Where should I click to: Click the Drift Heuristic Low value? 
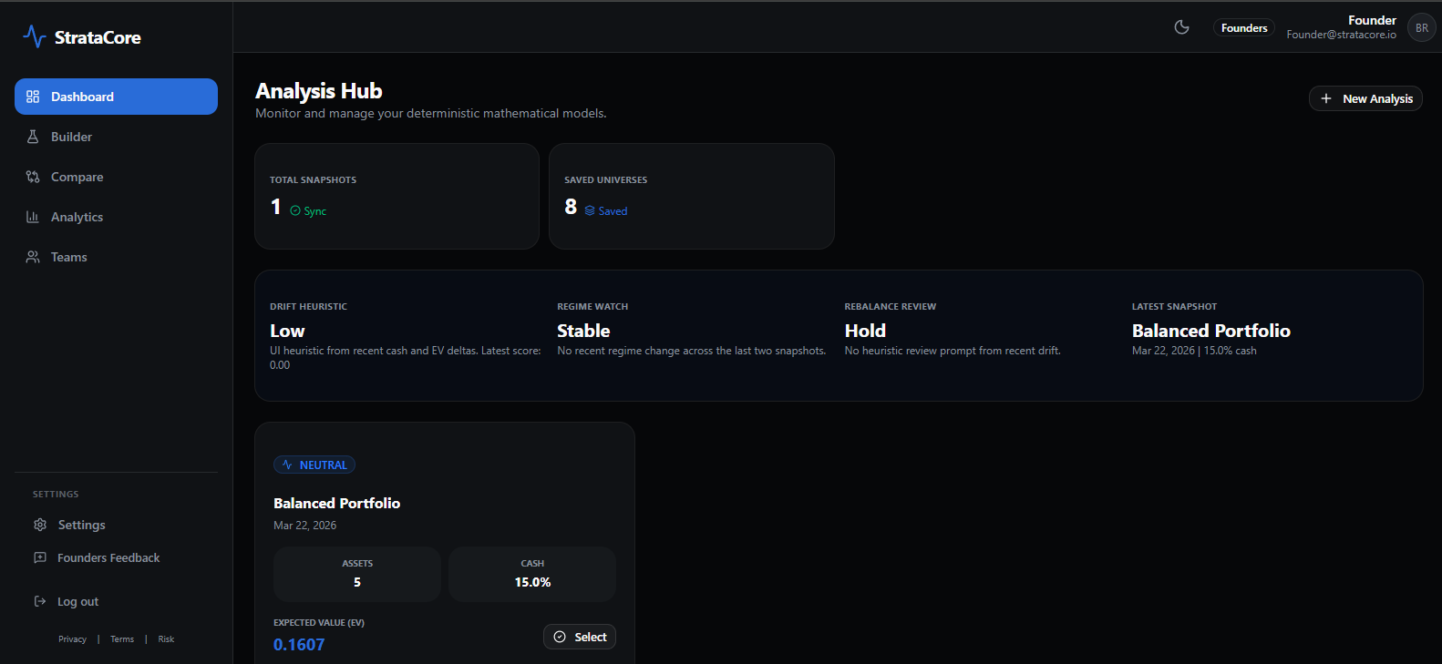pos(287,331)
